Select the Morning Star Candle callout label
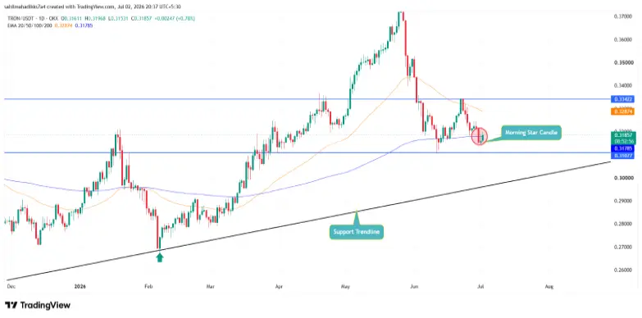The height and width of the screenshot is (318, 642). 531,133
